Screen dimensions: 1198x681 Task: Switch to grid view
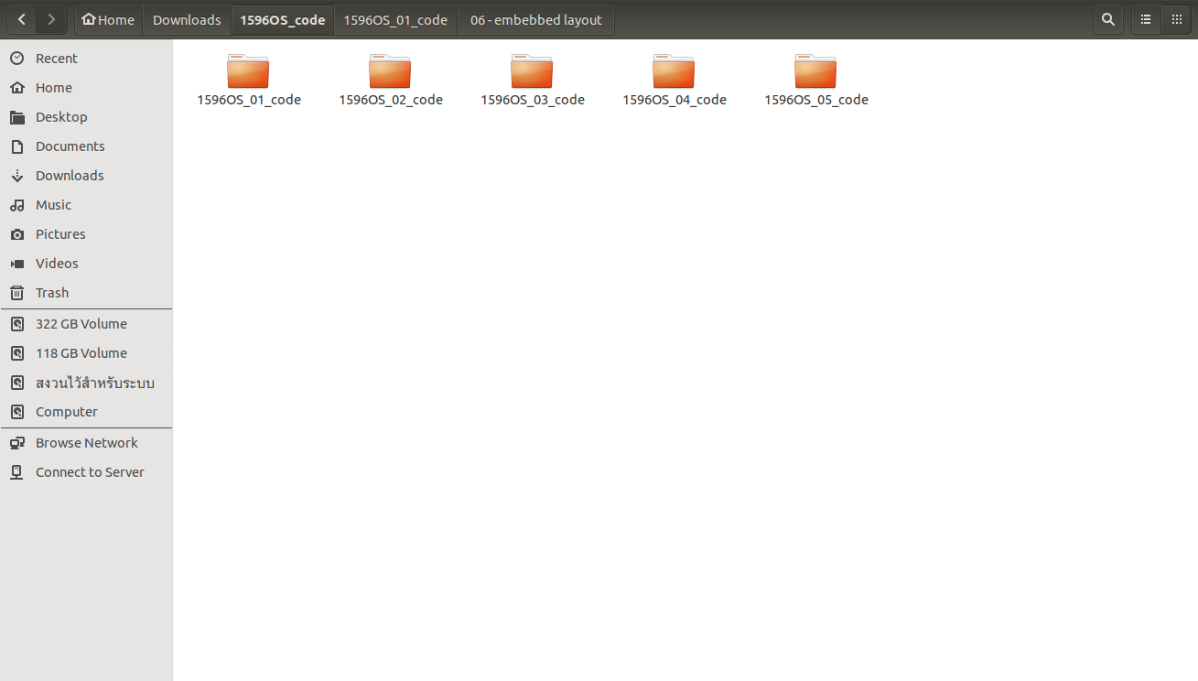[1179, 19]
